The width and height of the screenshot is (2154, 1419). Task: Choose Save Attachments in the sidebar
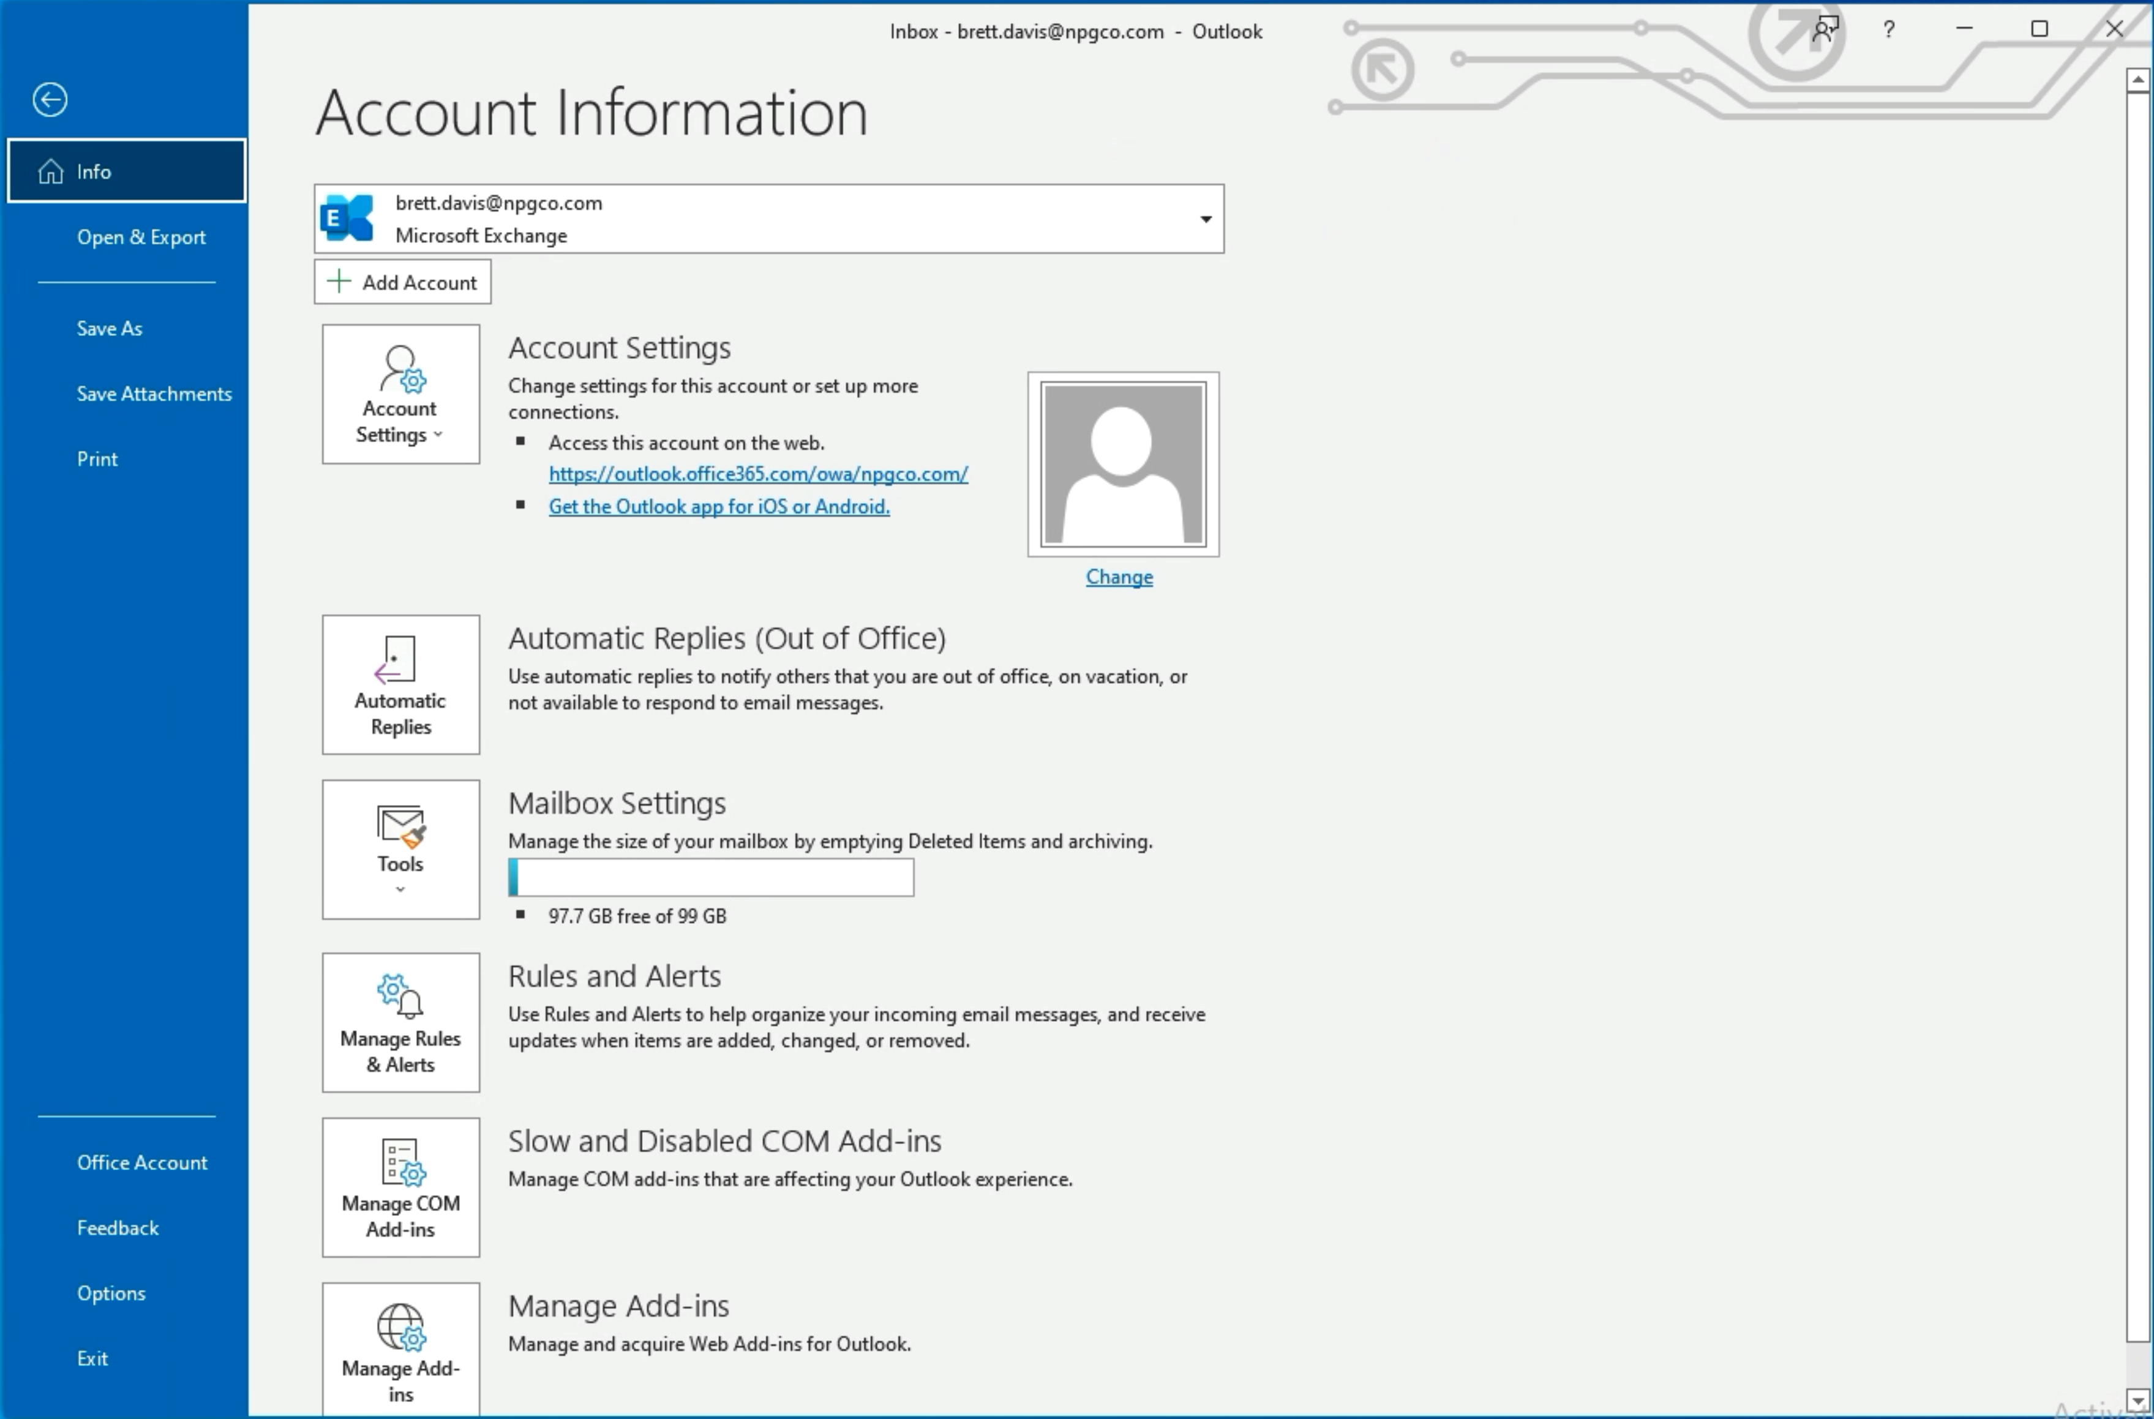tap(154, 394)
